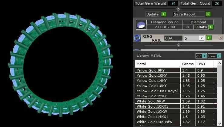Select the White Gold:9KW row

click(x=176, y=101)
